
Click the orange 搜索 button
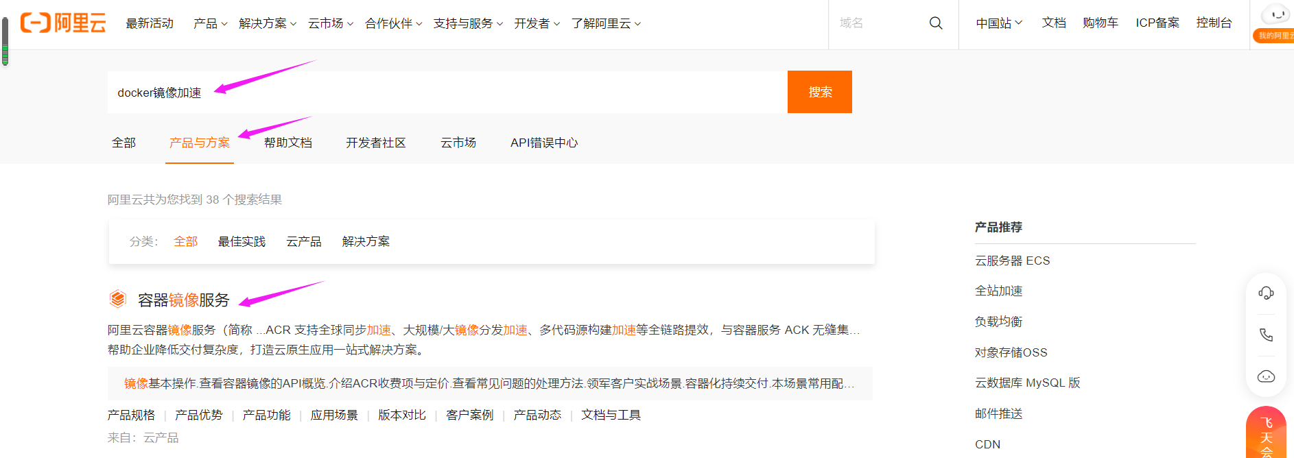(x=820, y=92)
